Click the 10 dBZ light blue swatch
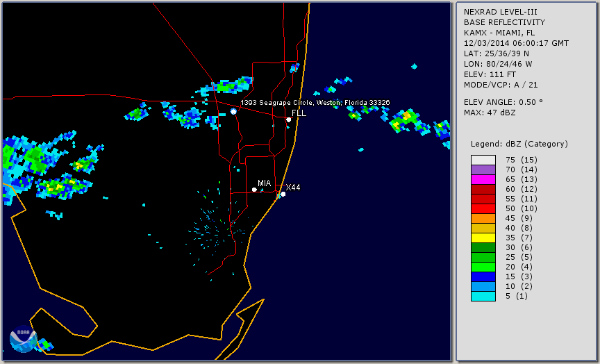Screen dimensions: 600x364 [x=483, y=286]
